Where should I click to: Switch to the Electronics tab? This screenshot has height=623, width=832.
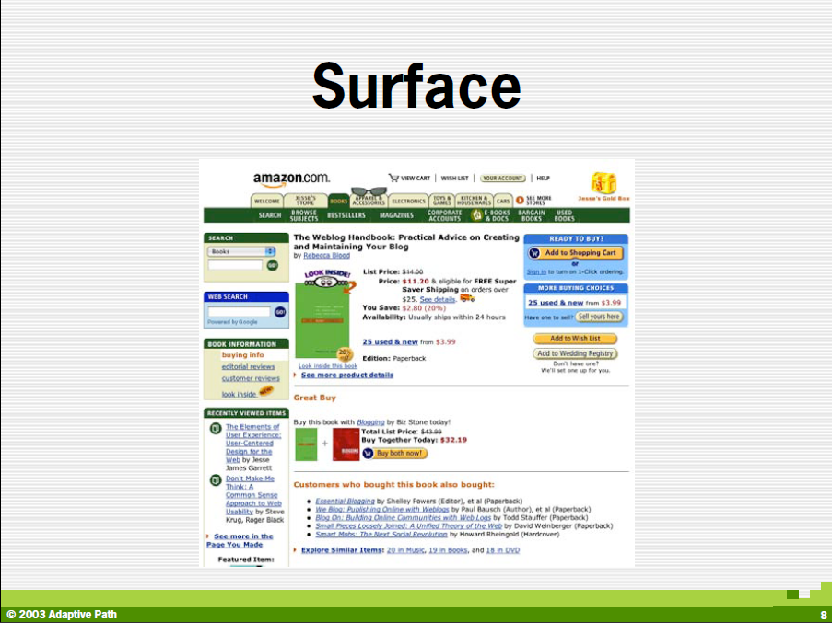(x=408, y=201)
